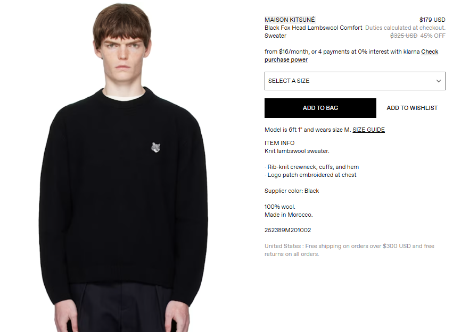The width and height of the screenshot is (453, 332).
Task: Add the sweater to bag
Action: (x=320, y=108)
